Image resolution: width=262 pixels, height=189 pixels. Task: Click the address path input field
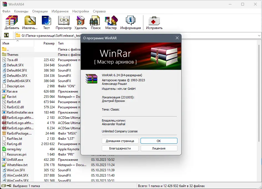pos(48,35)
